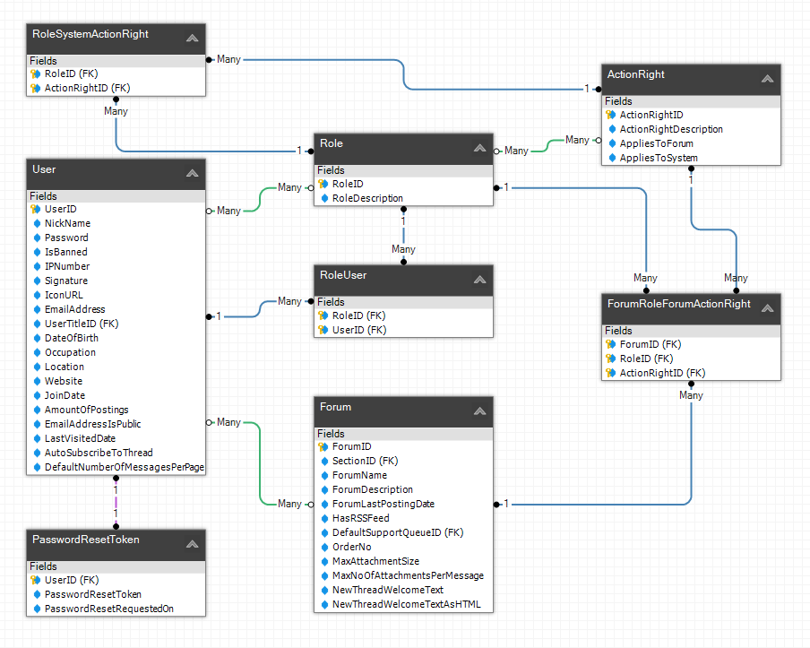The width and height of the screenshot is (810, 648).
Task: Select IsBanned field in User
Action: (x=116, y=252)
